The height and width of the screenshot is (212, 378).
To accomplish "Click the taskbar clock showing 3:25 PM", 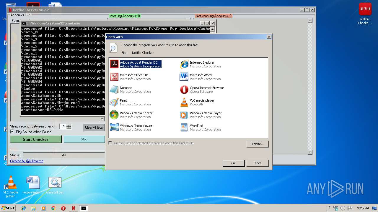I will coord(363,208).
